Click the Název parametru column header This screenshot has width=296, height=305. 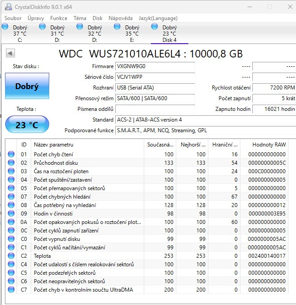tap(87, 145)
